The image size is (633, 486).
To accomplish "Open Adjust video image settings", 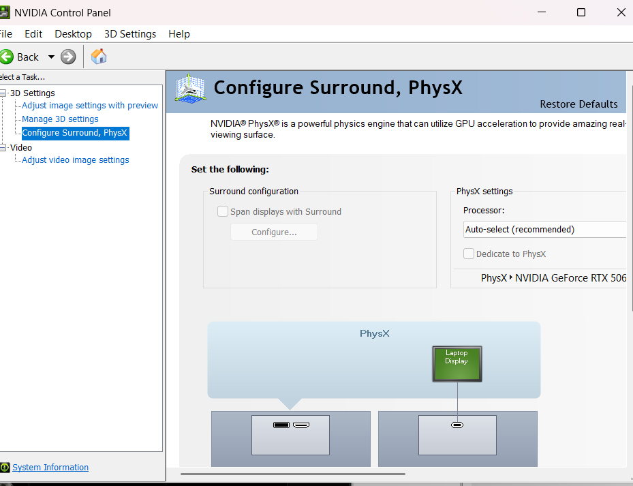I will 76,160.
